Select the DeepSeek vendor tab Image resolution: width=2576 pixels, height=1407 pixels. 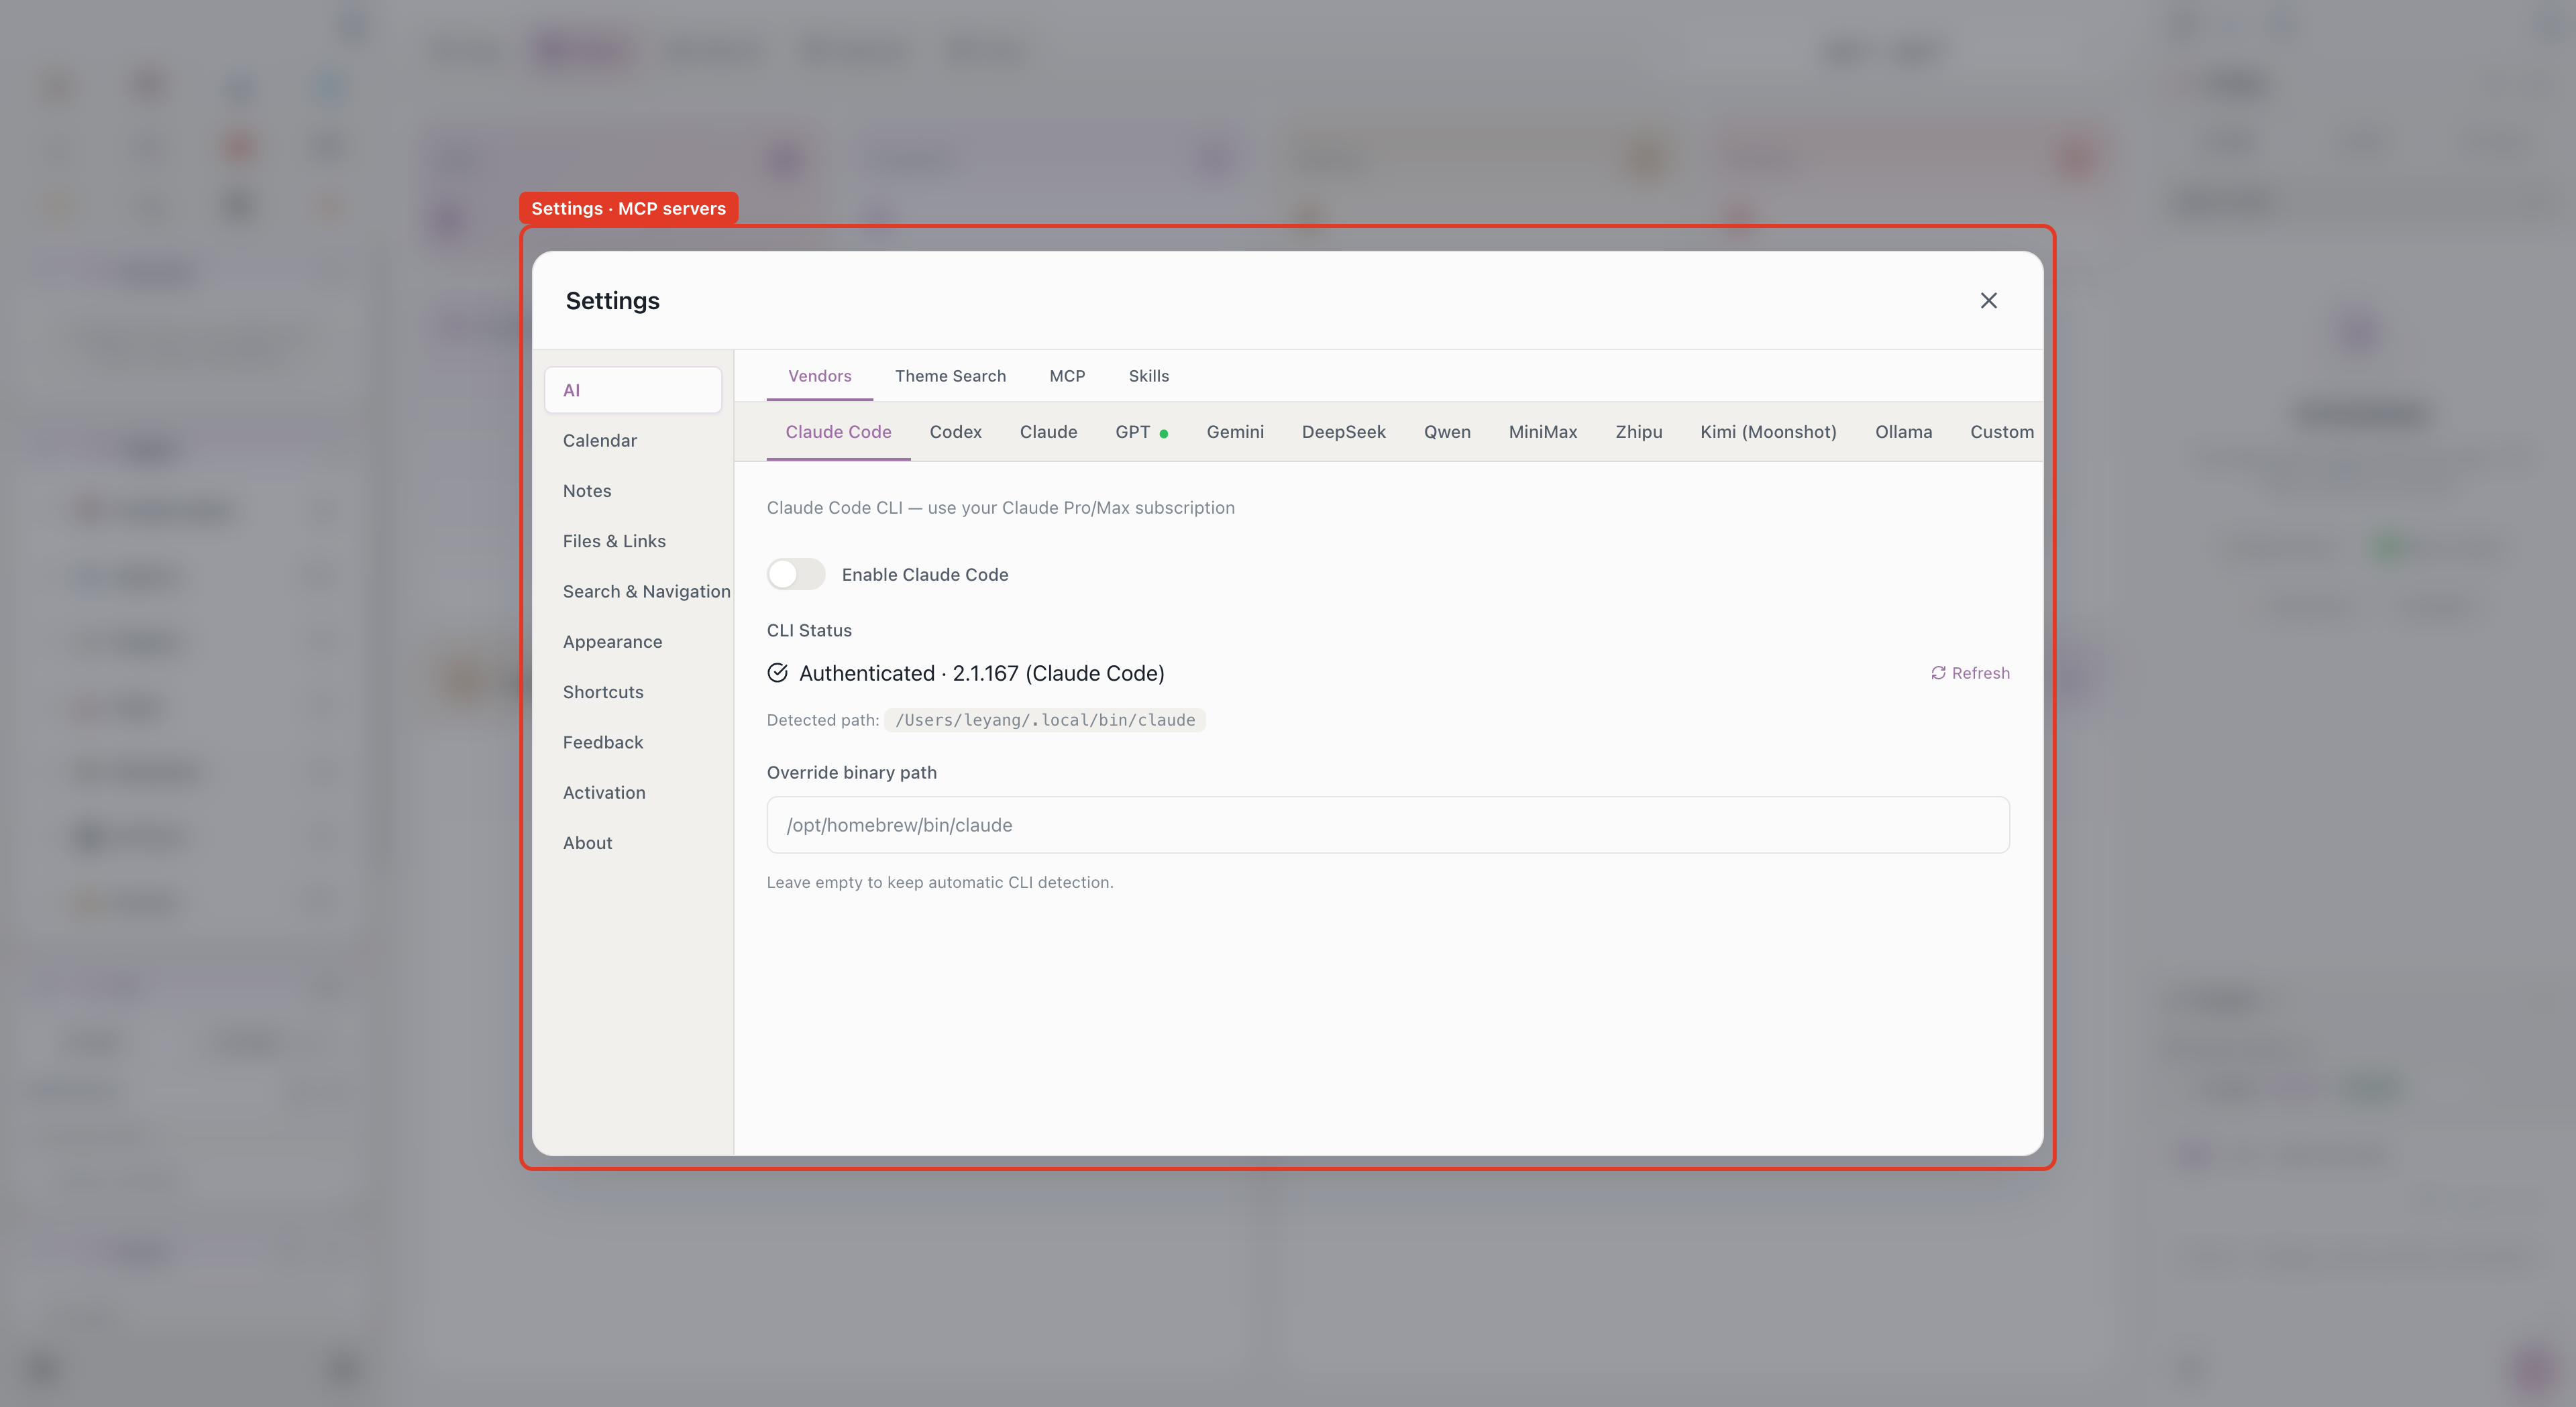(x=1343, y=432)
